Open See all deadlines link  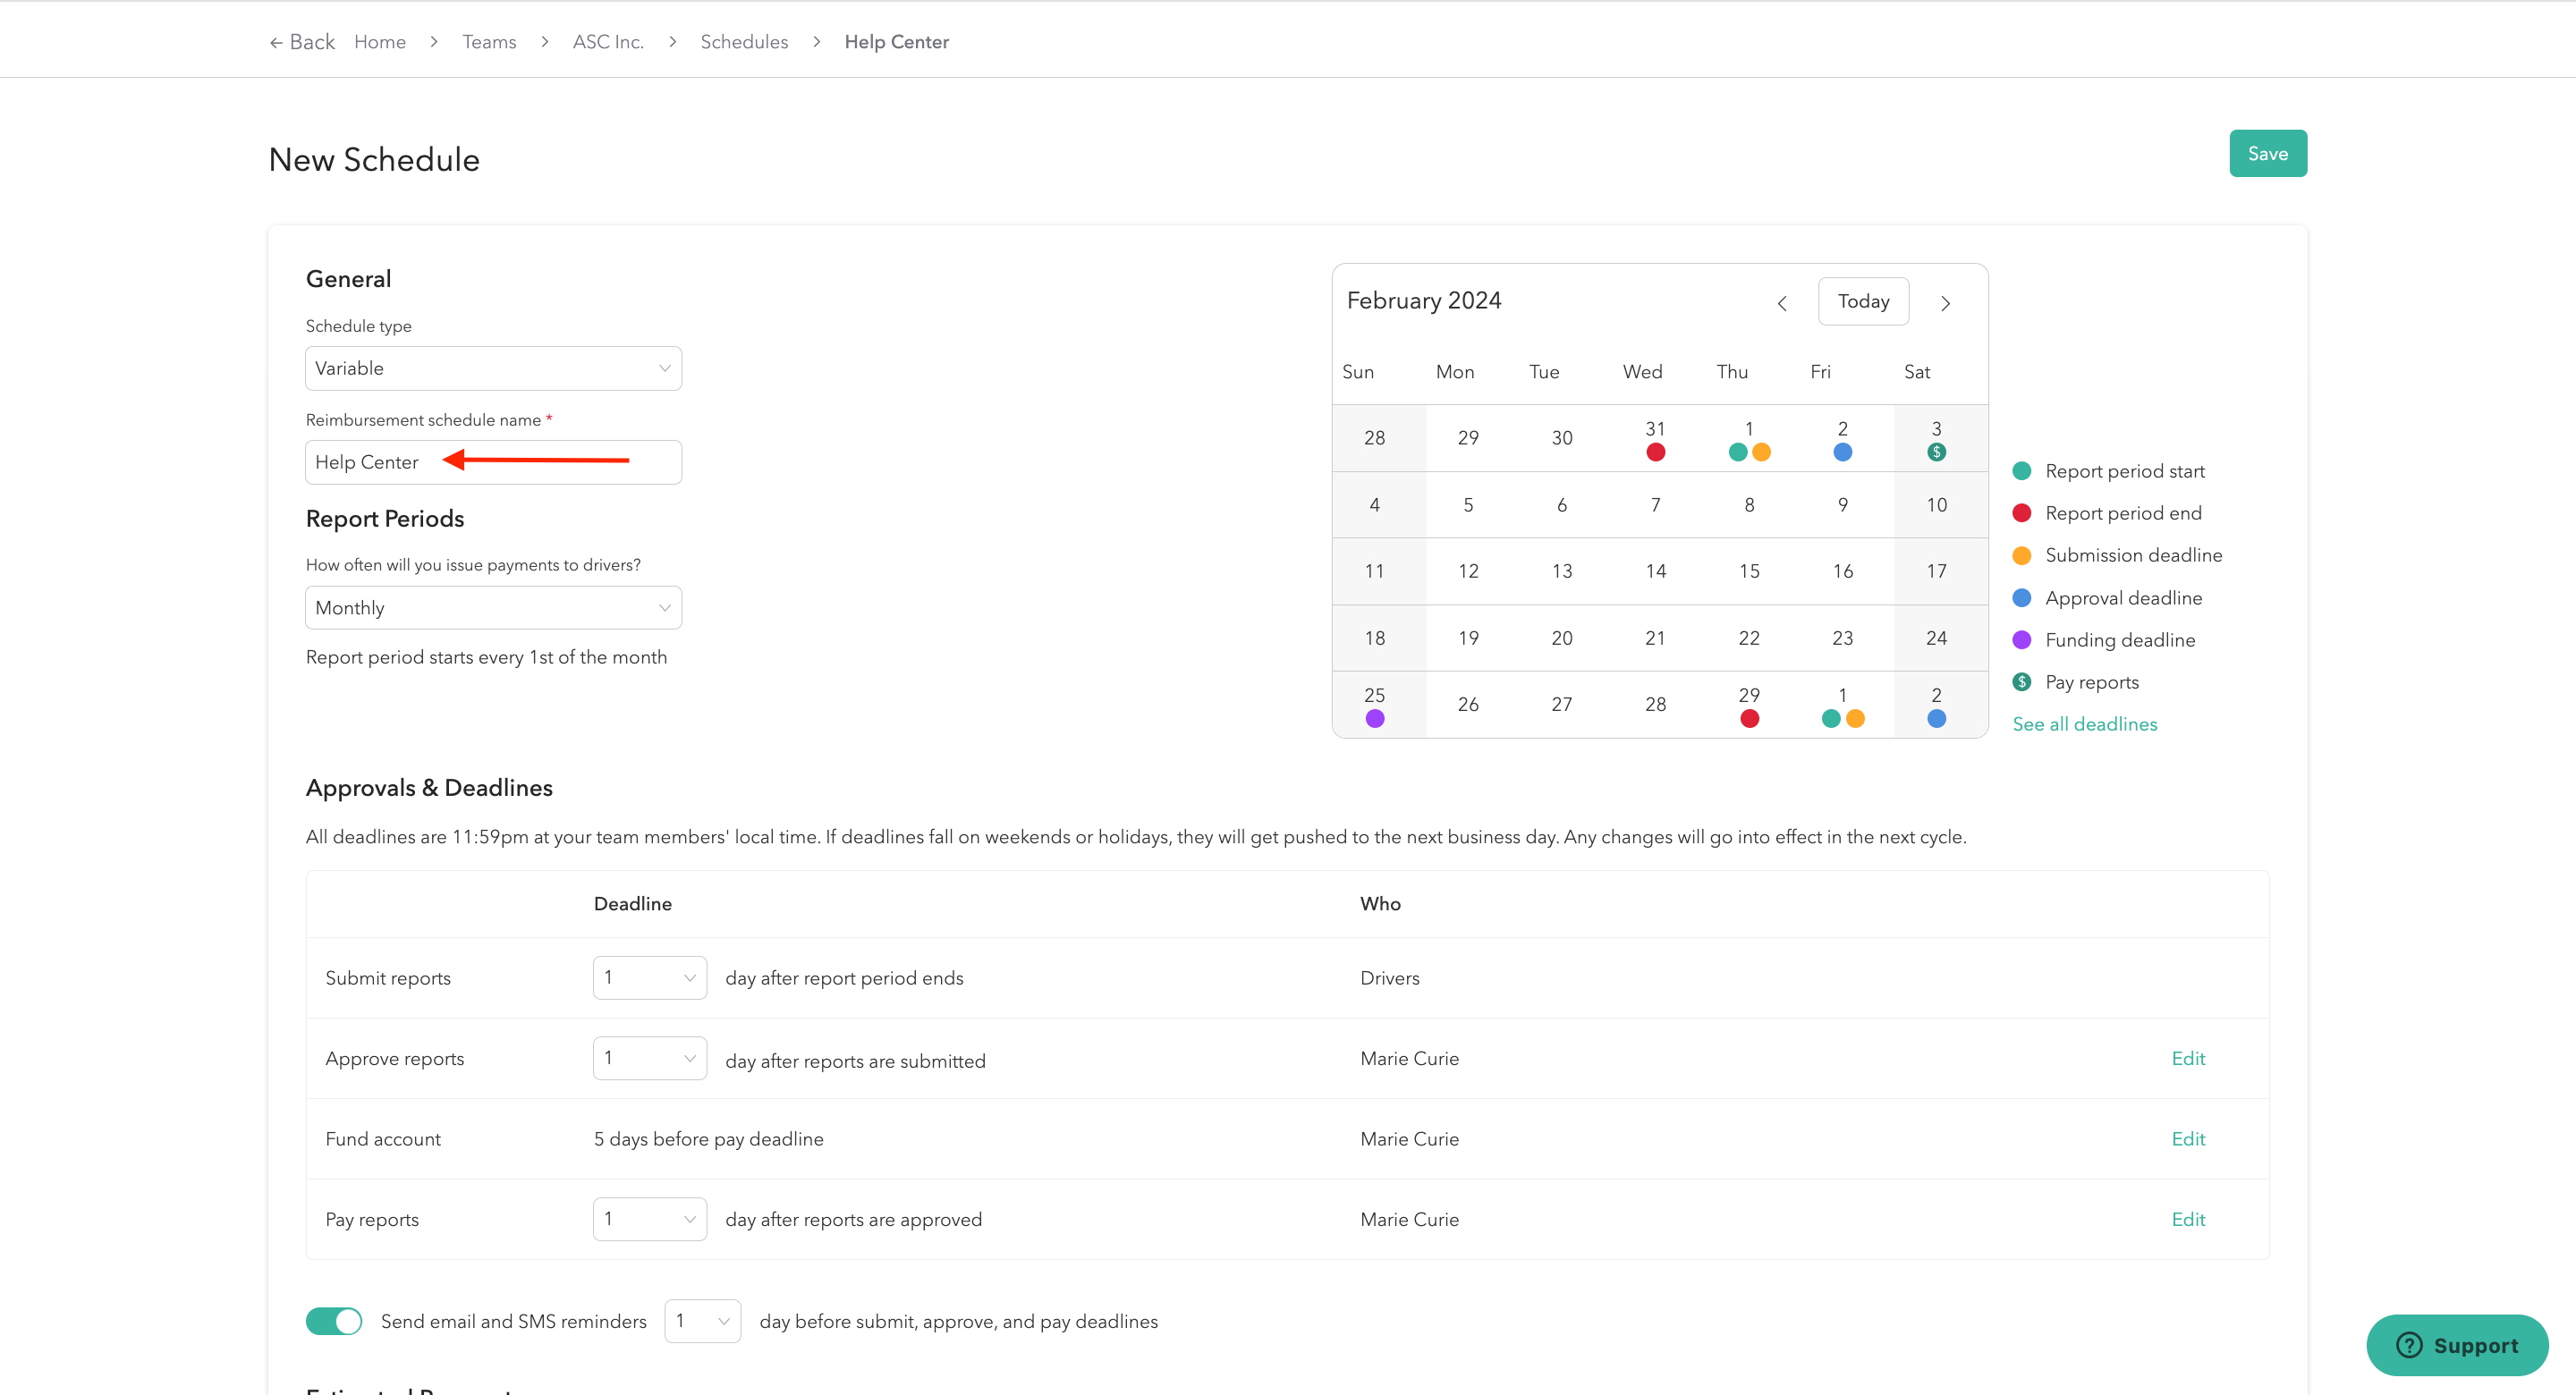2084,724
